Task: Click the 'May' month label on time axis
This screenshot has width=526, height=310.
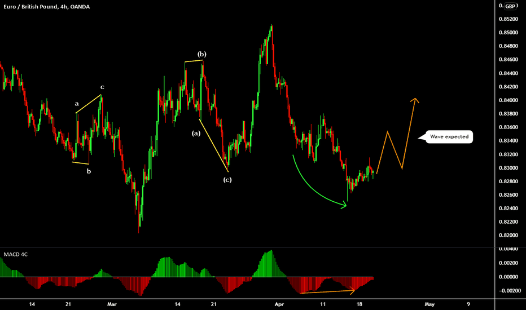Action: [x=429, y=304]
